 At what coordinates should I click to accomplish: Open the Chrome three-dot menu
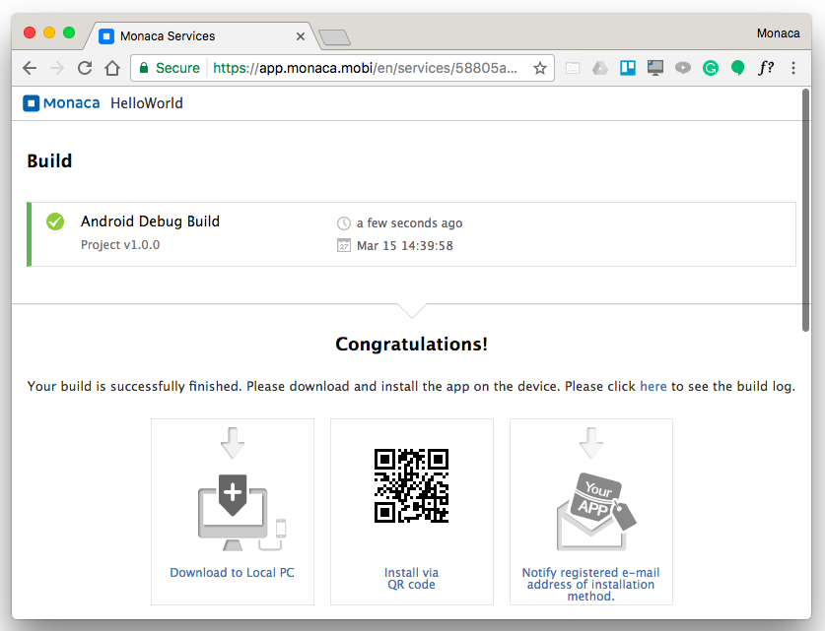pyautogui.click(x=793, y=68)
